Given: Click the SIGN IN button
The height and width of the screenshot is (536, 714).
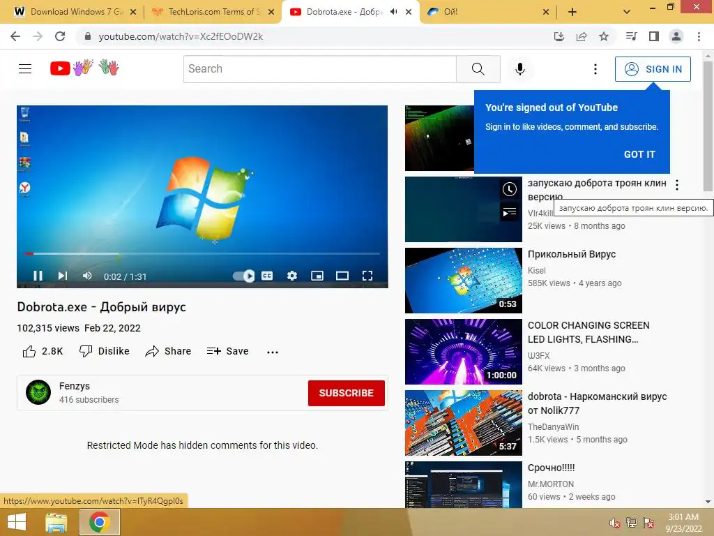Looking at the screenshot, I should (x=653, y=69).
